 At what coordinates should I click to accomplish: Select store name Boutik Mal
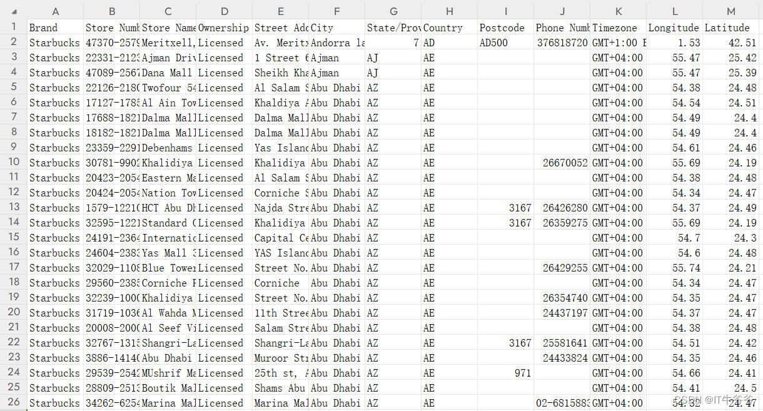[x=168, y=388]
